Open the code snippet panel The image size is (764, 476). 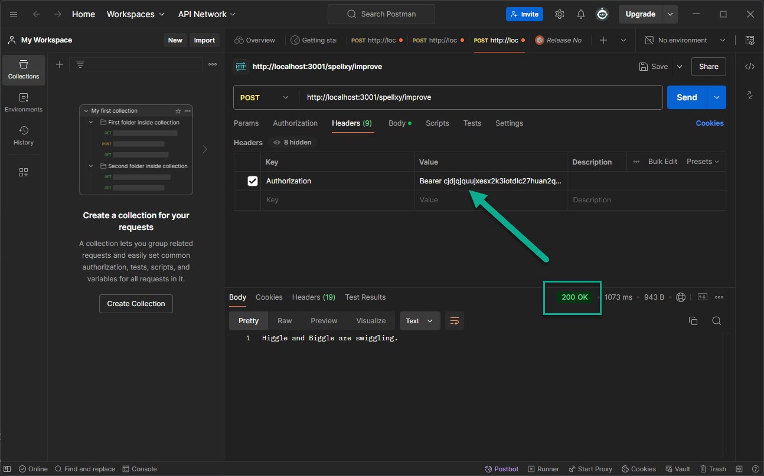[750, 67]
